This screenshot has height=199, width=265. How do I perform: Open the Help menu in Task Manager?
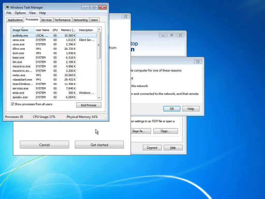click(x=42, y=13)
